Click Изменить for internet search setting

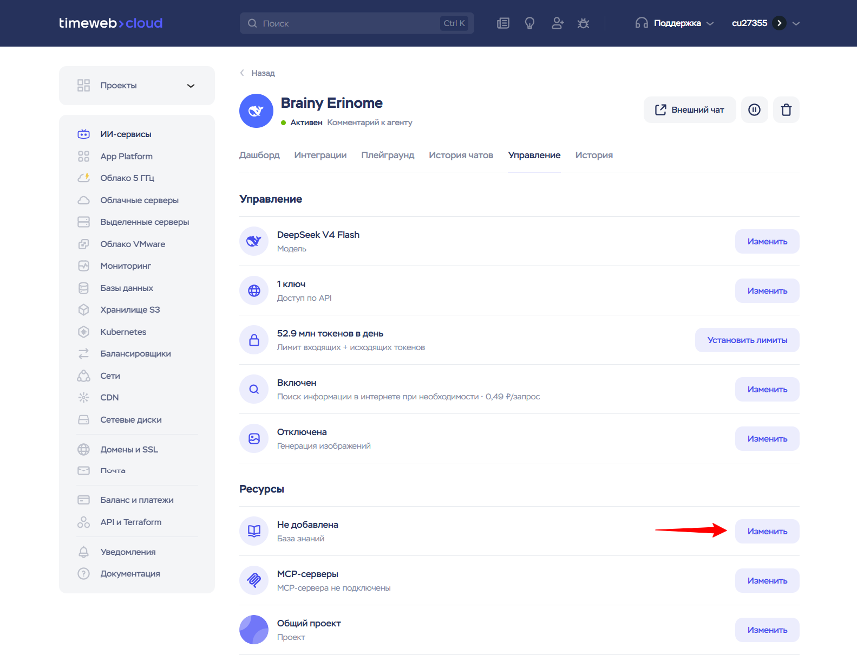click(x=767, y=389)
